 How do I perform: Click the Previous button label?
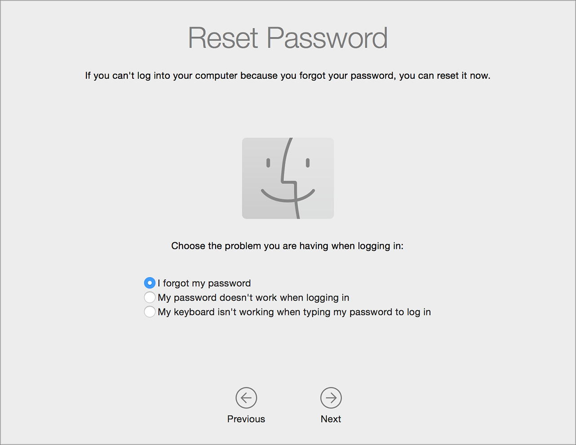coord(246,418)
